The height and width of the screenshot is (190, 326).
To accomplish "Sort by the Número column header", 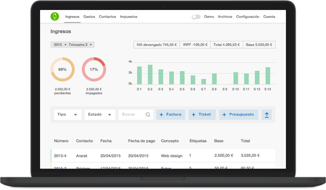I will [61, 141].
